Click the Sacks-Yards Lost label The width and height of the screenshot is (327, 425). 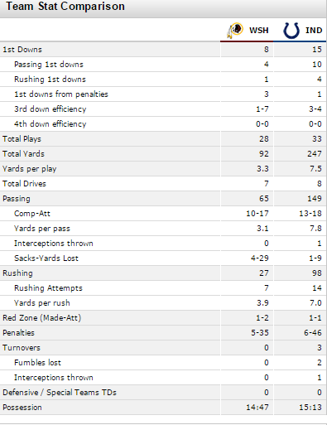pyautogui.click(x=46, y=258)
